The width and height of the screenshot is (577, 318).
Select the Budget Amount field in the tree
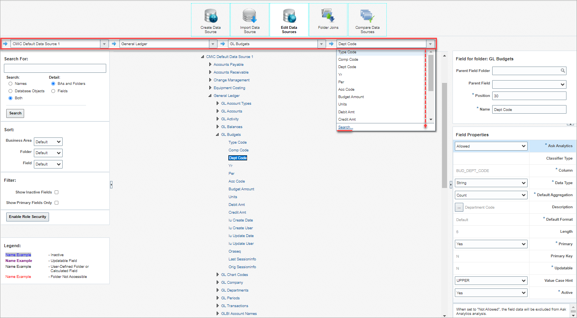pyautogui.click(x=241, y=189)
